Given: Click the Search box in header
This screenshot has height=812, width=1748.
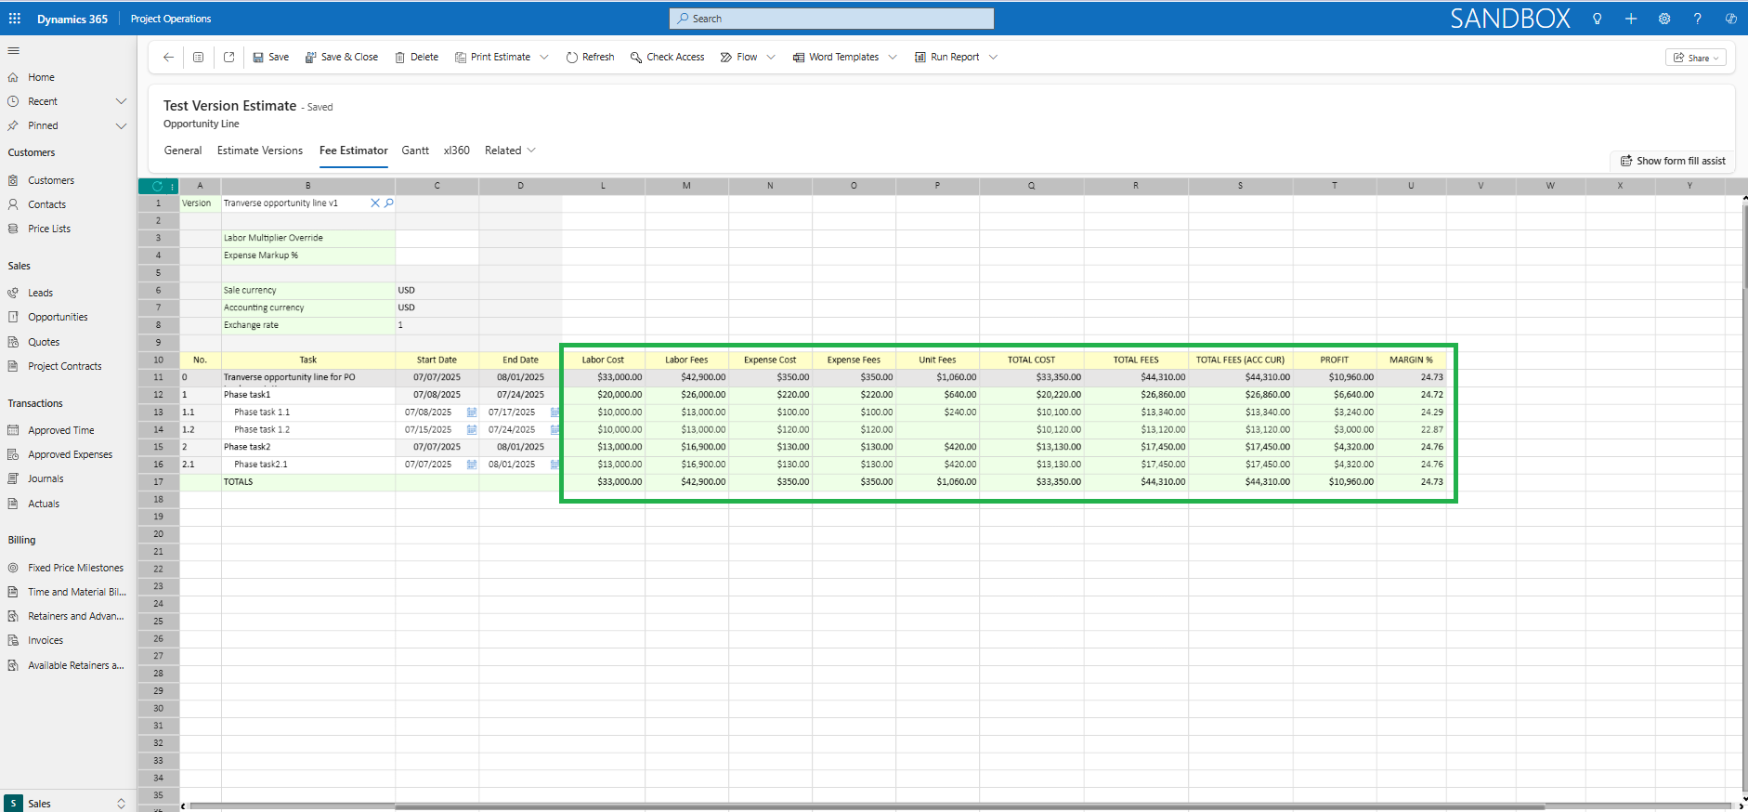Looking at the screenshot, I should [x=831, y=19].
